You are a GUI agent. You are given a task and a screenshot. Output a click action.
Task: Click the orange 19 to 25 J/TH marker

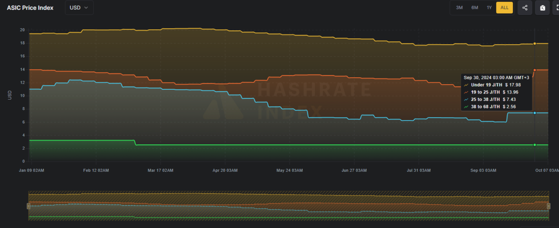(535, 70)
